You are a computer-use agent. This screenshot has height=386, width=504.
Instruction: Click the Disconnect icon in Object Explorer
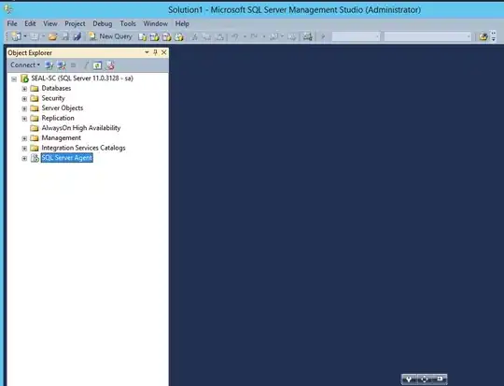point(61,65)
